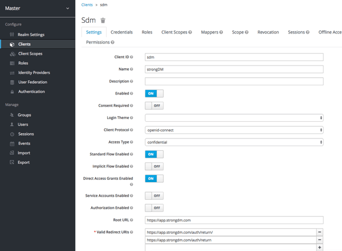The width and height of the screenshot is (342, 251).
Task: Click help icon next to Client ID
Action: pyautogui.click(x=132, y=57)
